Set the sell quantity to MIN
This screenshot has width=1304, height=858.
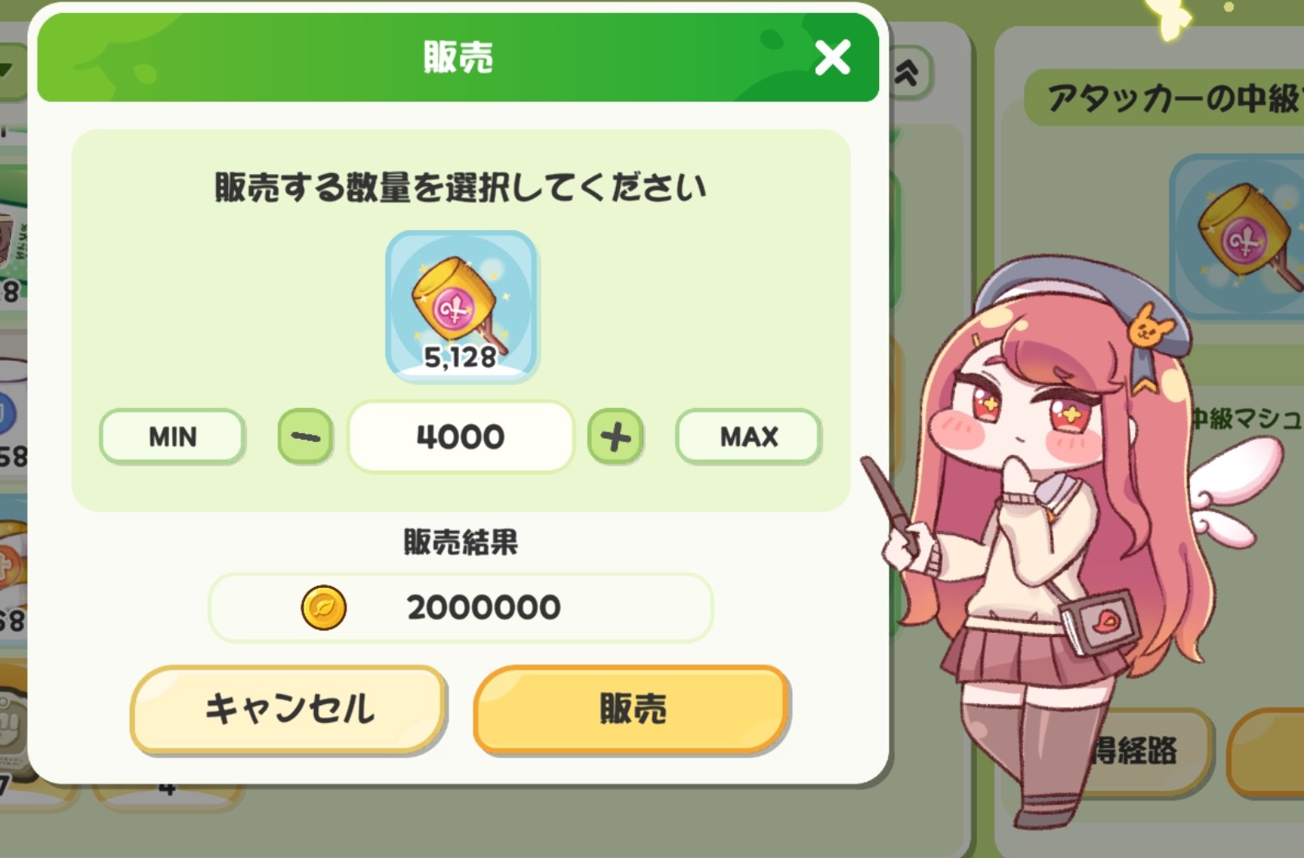tap(172, 437)
